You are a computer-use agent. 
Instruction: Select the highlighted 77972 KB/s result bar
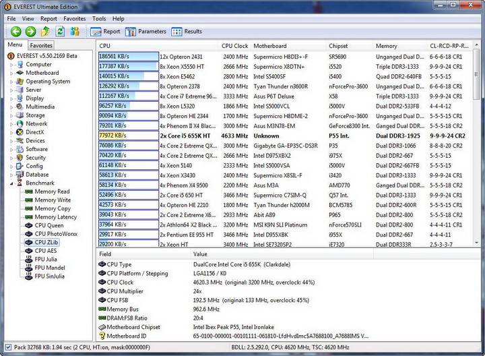tap(129, 136)
